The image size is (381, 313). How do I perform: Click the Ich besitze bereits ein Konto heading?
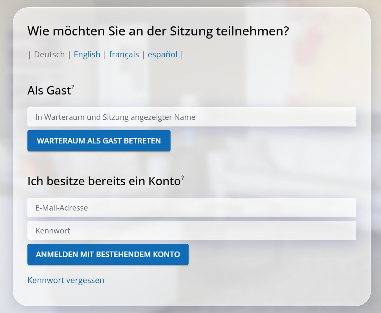pyautogui.click(x=103, y=181)
